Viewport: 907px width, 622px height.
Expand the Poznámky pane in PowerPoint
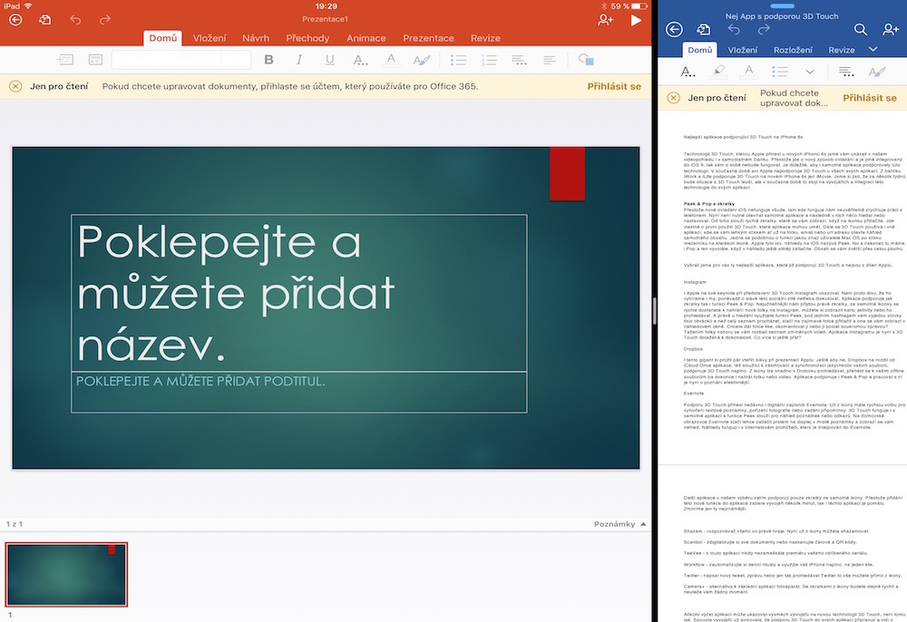(614, 524)
